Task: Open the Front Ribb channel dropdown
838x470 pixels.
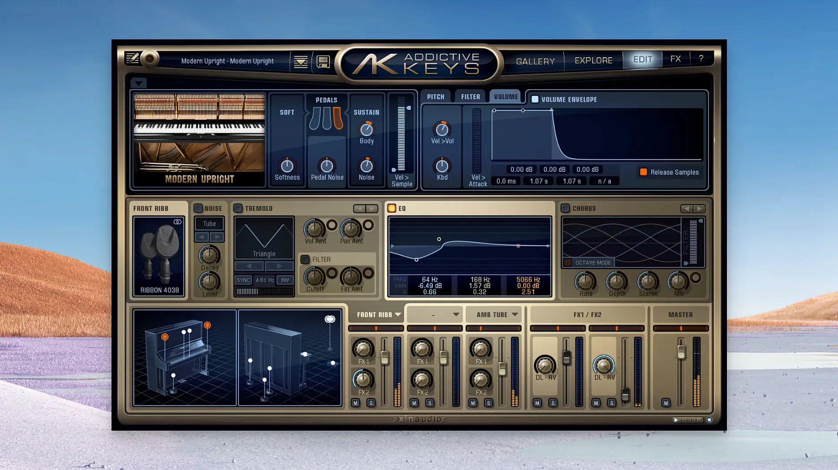Action: coord(398,315)
